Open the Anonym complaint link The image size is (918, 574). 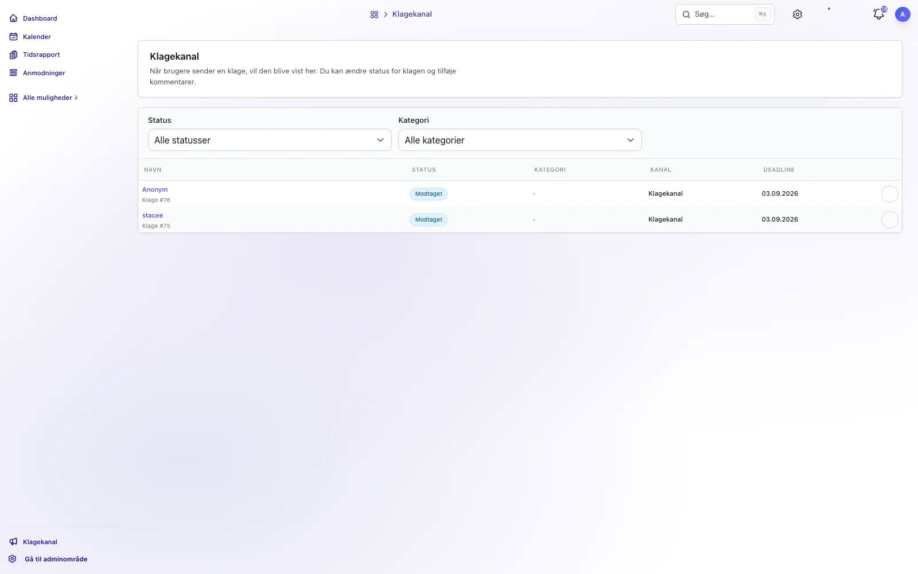(x=155, y=189)
